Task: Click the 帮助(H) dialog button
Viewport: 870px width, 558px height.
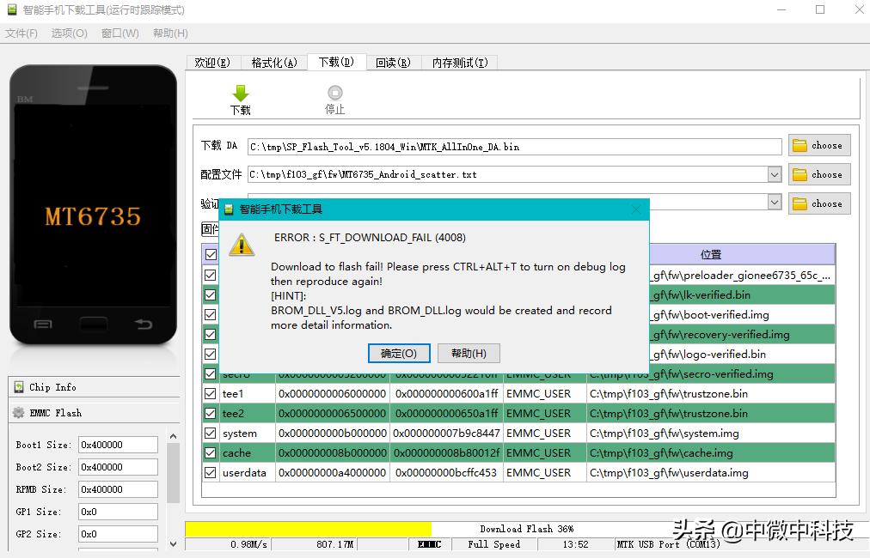Action: coord(469,354)
